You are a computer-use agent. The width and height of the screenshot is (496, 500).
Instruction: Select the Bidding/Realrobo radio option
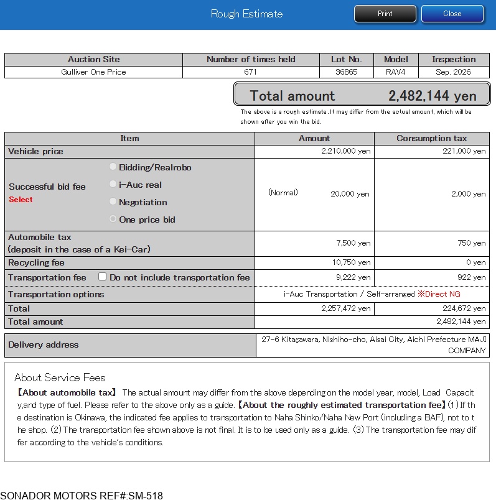tap(113, 167)
